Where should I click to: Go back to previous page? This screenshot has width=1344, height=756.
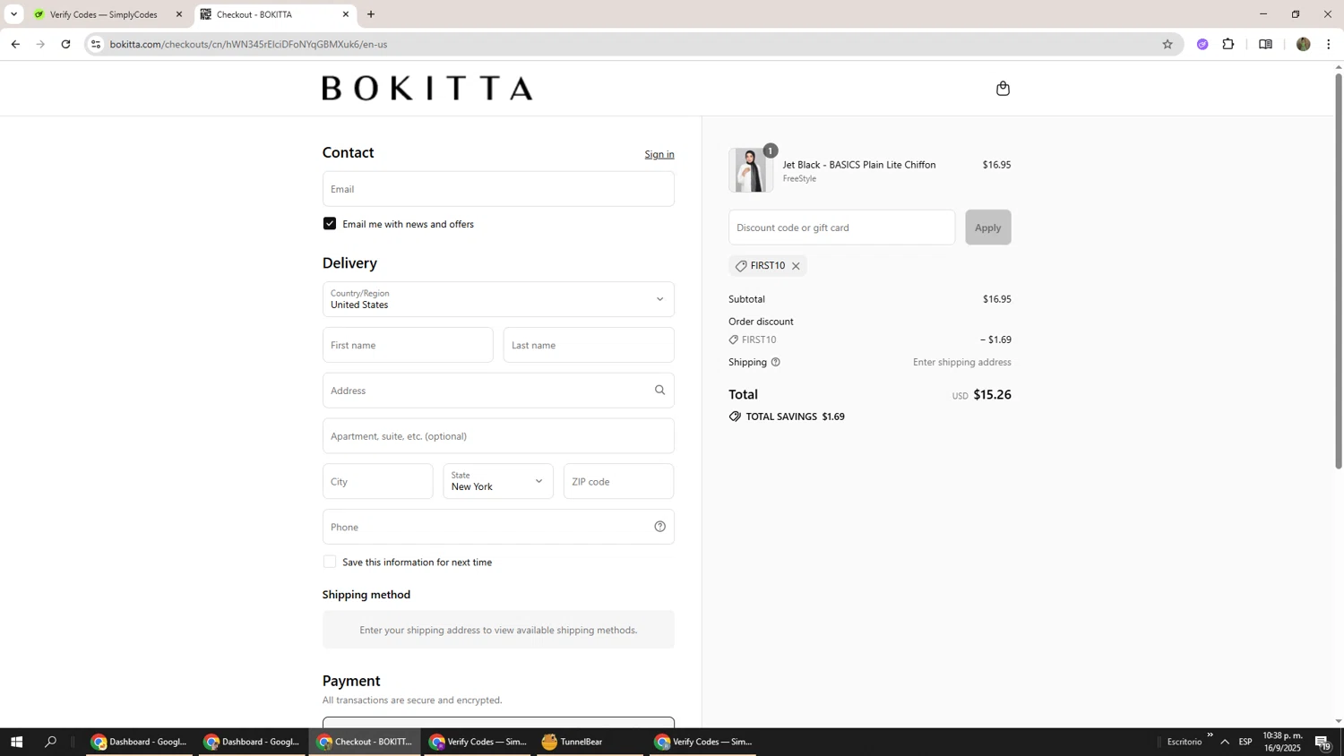pos(15,44)
